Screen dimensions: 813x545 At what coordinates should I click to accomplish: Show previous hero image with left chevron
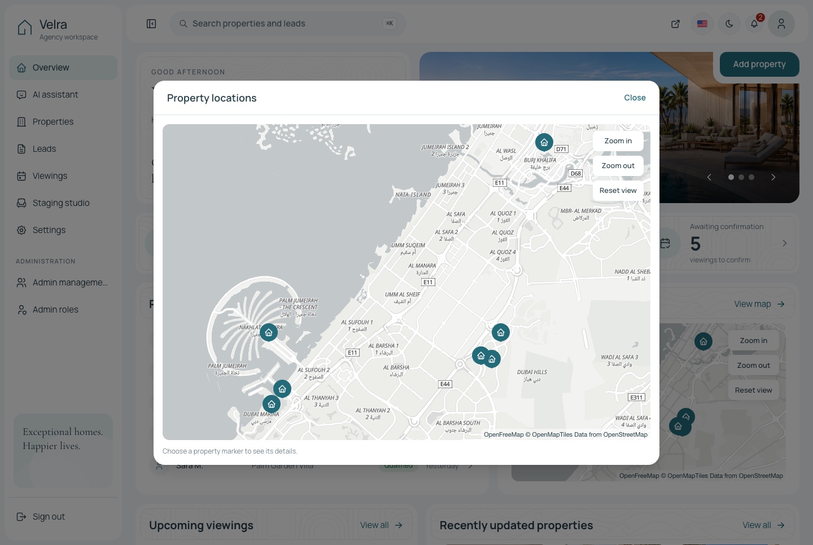tap(709, 177)
